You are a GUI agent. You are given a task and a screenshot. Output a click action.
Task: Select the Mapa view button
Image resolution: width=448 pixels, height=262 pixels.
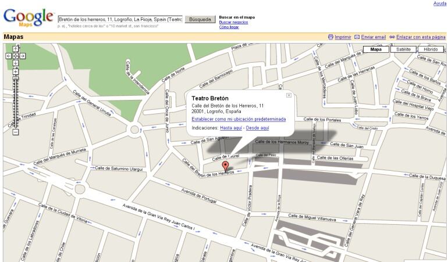click(x=376, y=49)
